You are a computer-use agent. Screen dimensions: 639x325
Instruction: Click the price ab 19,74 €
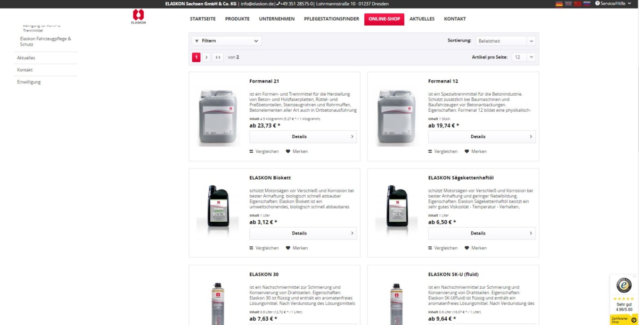[444, 126]
